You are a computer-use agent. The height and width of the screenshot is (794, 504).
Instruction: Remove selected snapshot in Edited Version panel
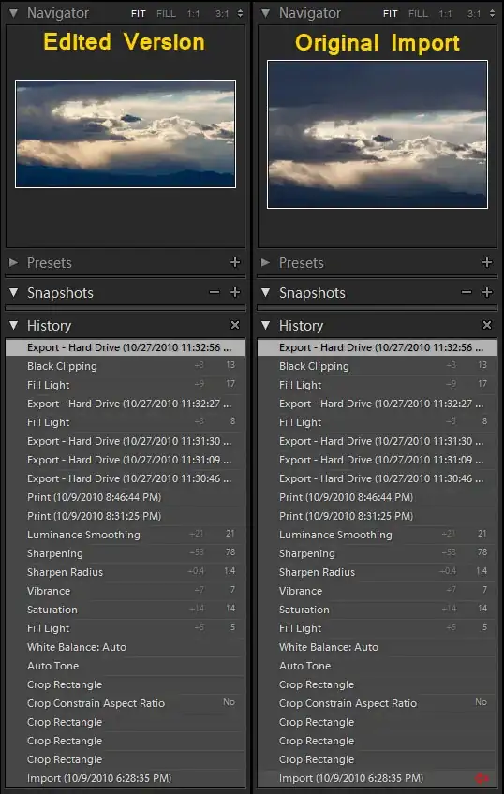(215, 292)
